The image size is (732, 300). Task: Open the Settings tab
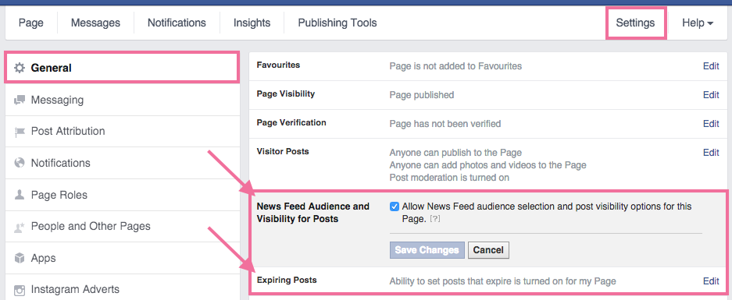click(635, 23)
